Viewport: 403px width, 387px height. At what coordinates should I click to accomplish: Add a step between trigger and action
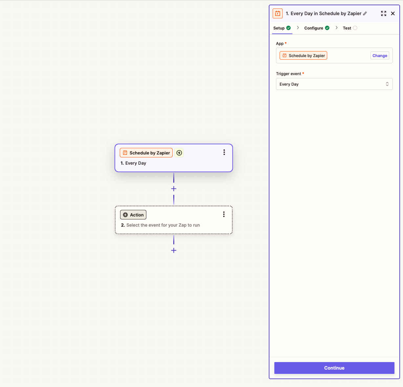click(174, 189)
